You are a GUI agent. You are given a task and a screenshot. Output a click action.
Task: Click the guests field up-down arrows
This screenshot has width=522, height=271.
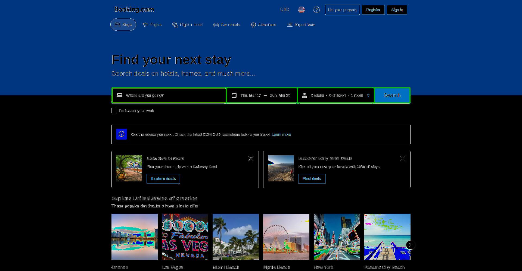368,95
